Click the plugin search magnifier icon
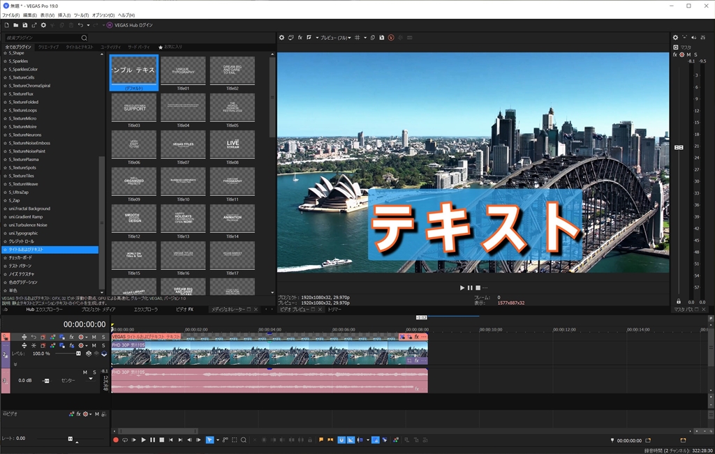Image resolution: width=715 pixels, height=454 pixels. click(x=84, y=38)
